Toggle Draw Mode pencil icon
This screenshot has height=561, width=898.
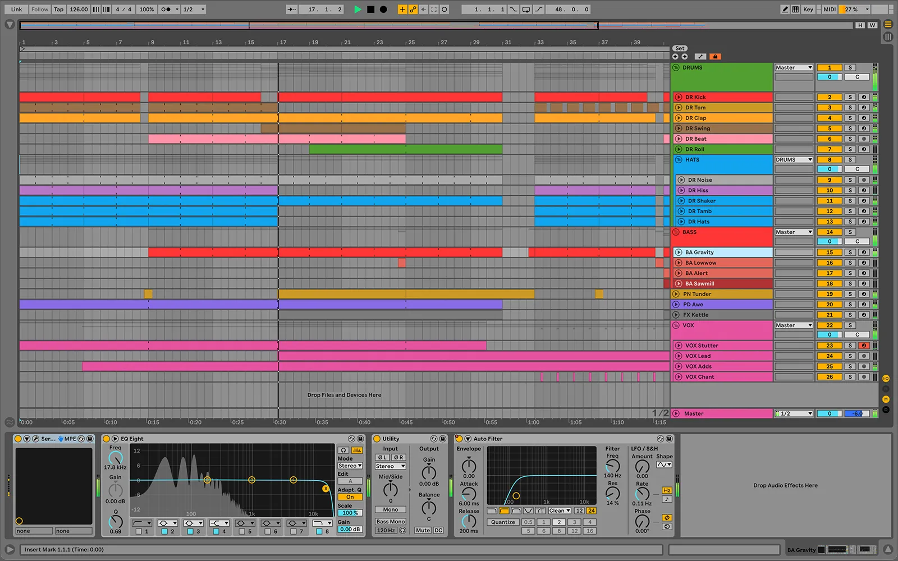click(785, 10)
